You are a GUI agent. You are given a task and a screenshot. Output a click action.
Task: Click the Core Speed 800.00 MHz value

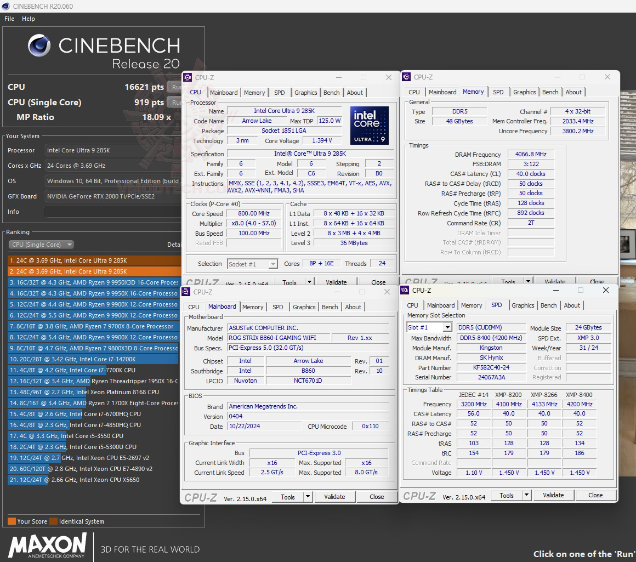click(254, 213)
